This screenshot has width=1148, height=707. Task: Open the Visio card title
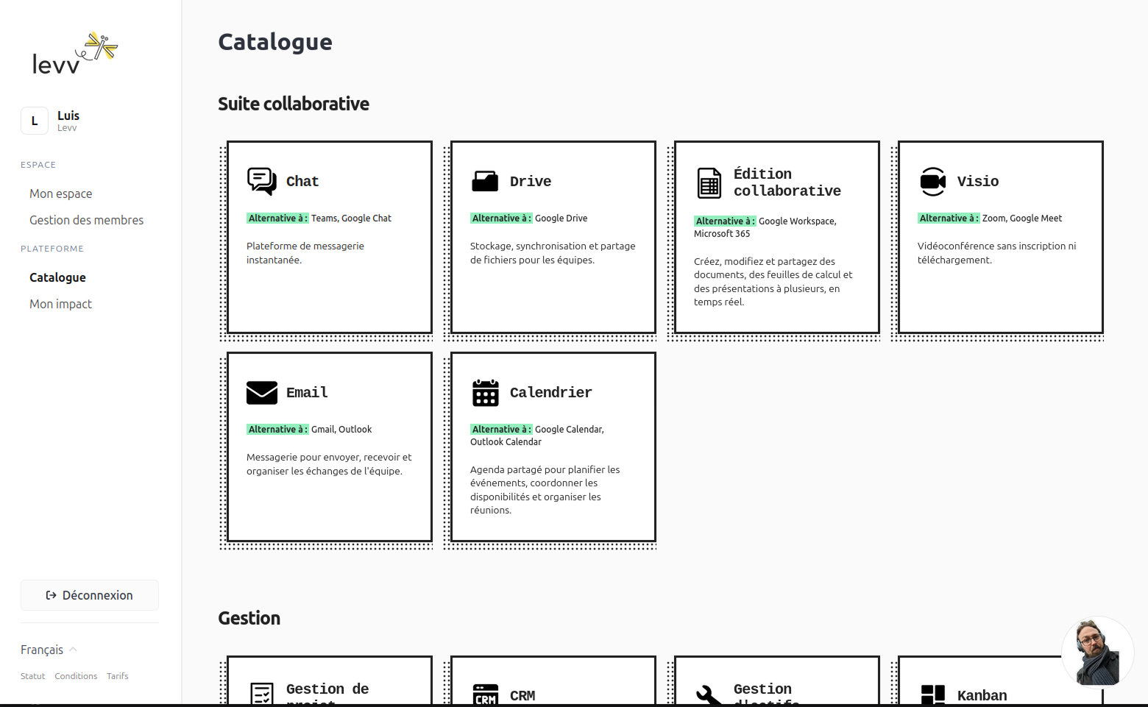(978, 181)
